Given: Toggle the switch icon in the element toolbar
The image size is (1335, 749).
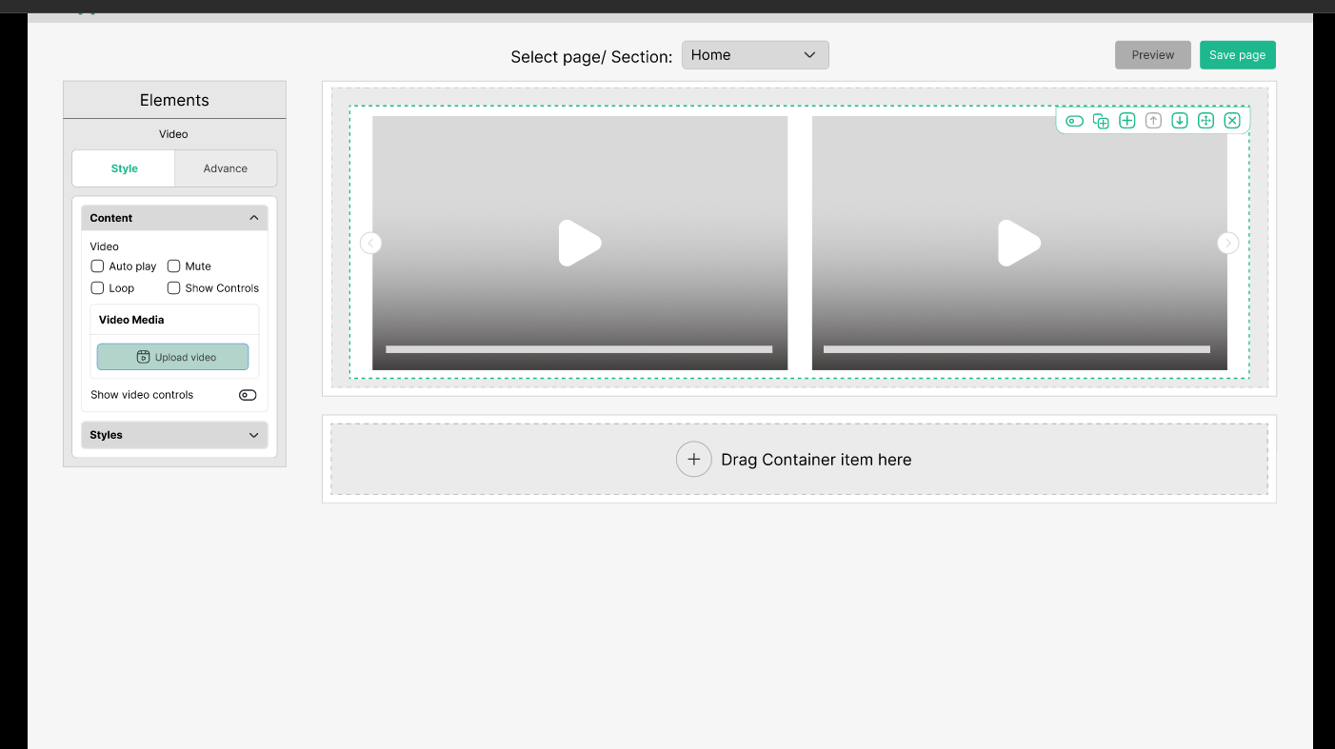Looking at the screenshot, I should (1074, 121).
